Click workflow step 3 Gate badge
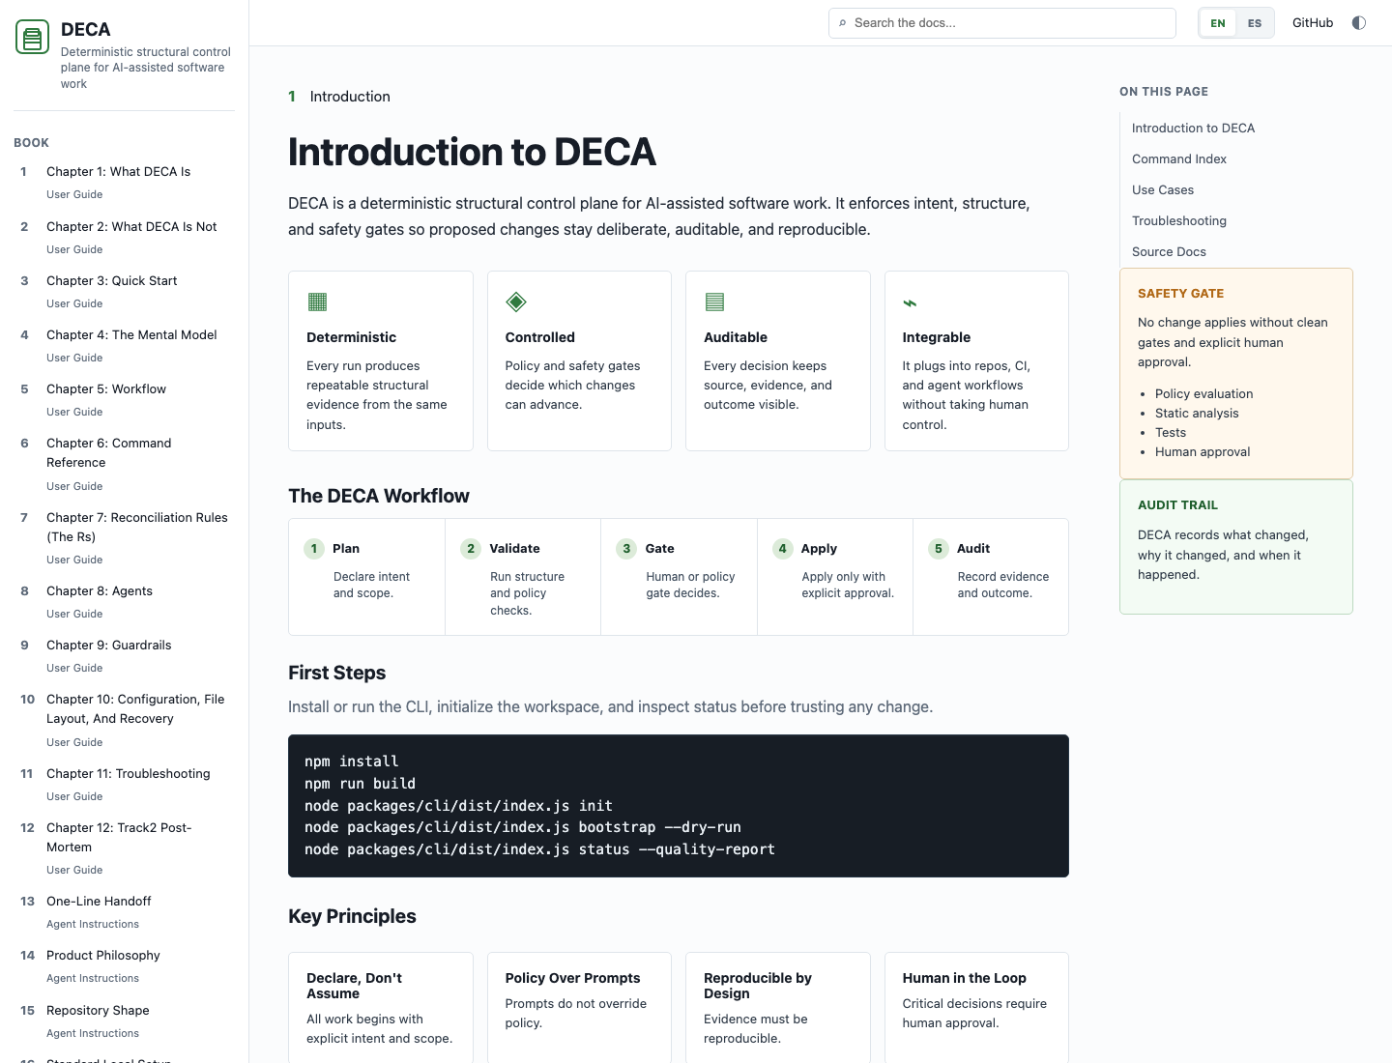 click(626, 549)
